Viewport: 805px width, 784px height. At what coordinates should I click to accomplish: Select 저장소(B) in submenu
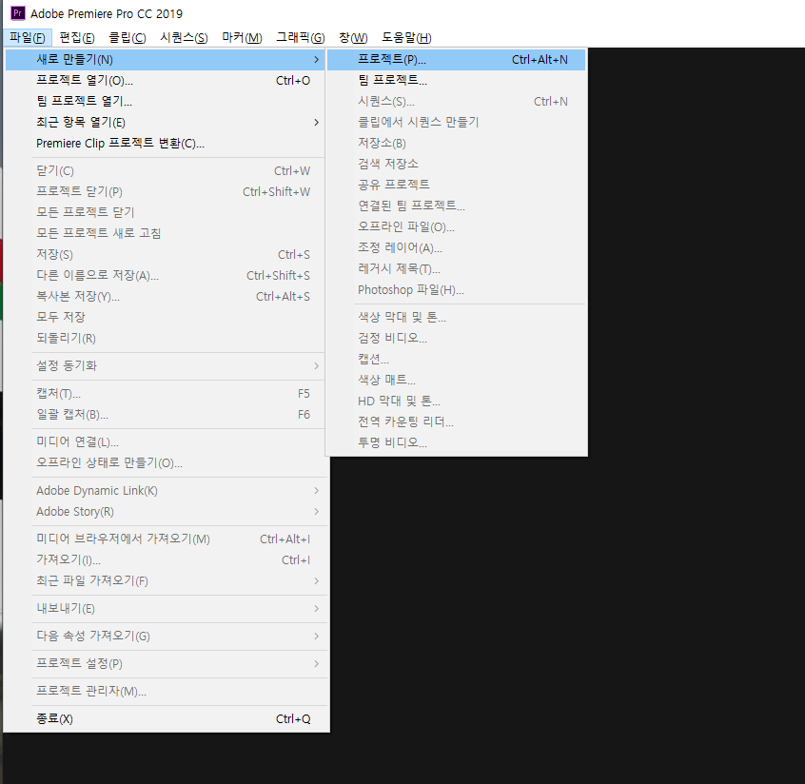tap(457, 144)
